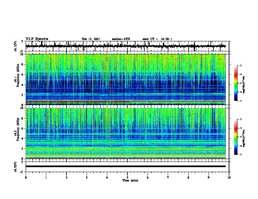The image size is (258, 199).
Task: Click time-axis tick label '8'
Action: tap(188, 178)
